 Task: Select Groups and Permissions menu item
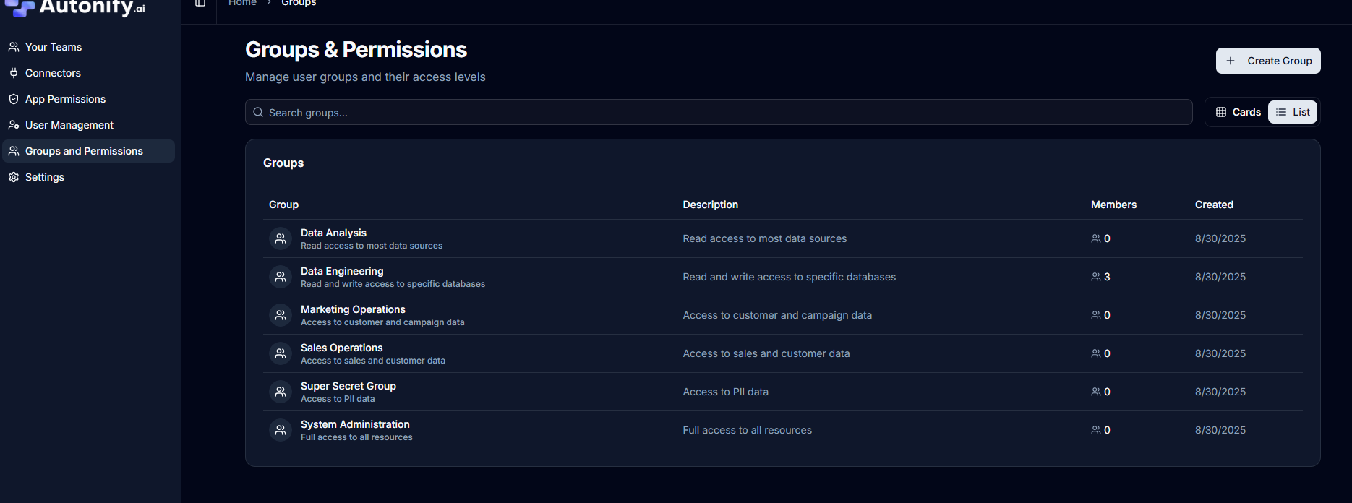(87, 151)
